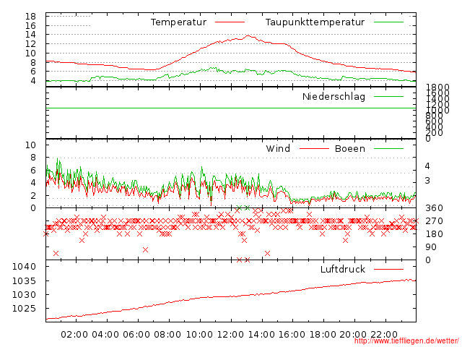462x347 pixels.
Task: Click the 18 temperature axis label
Action: (30, 16)
